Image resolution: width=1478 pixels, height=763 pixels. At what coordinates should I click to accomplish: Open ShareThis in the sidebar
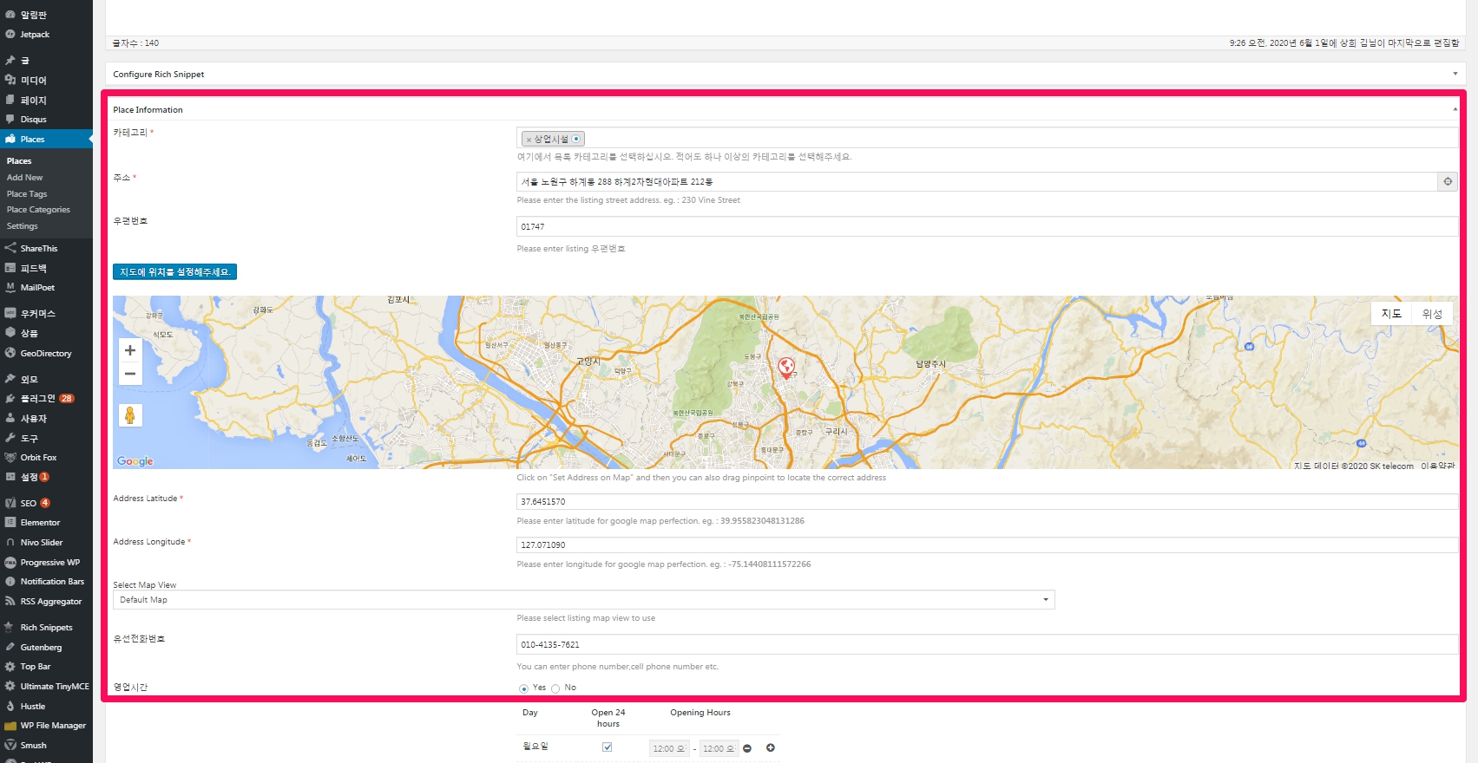pos(39,248)
